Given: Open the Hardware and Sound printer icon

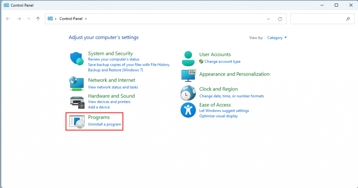Looking at the screenshot, I should pyautogui.click(x=77, y=102).
